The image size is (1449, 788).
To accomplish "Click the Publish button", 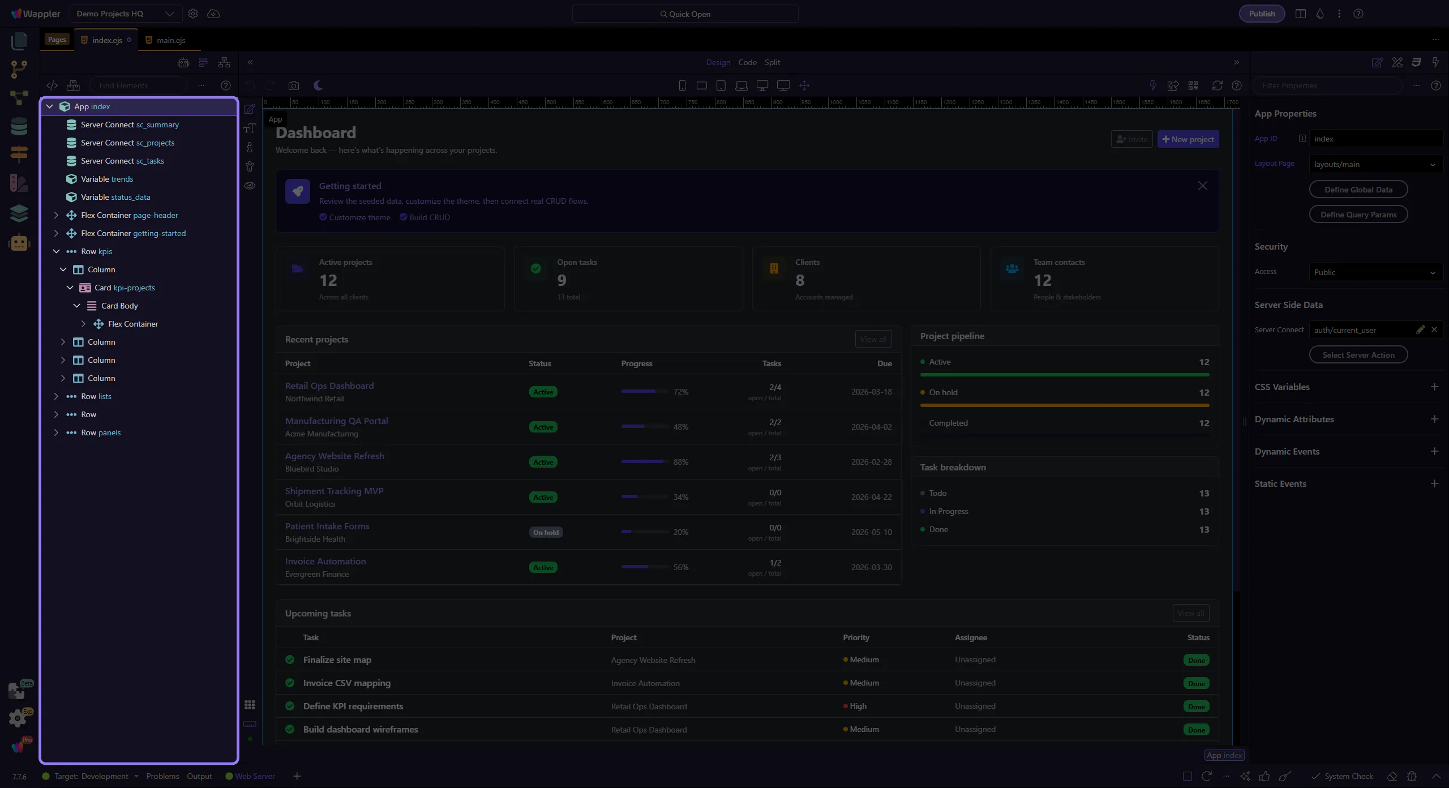I will pos(1262,14).
